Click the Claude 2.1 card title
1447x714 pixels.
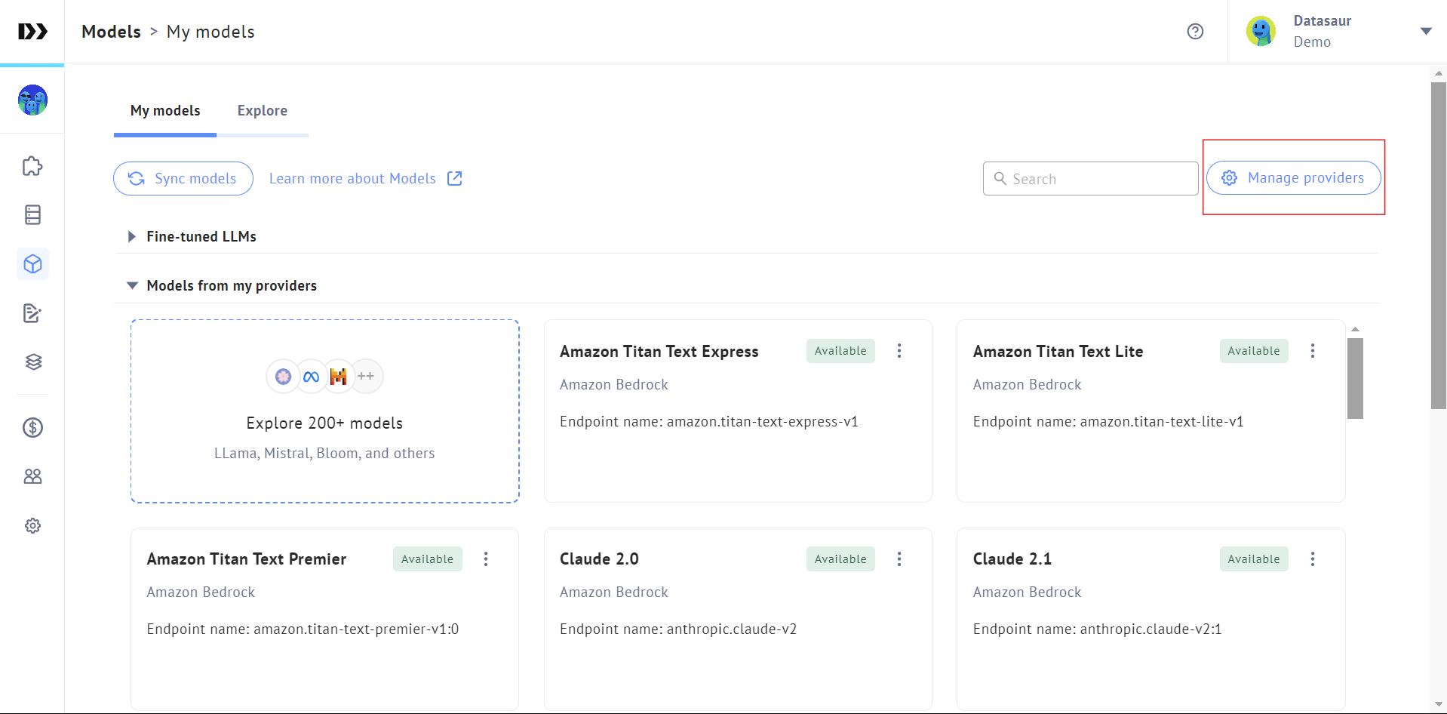(x=1012, y=559)
